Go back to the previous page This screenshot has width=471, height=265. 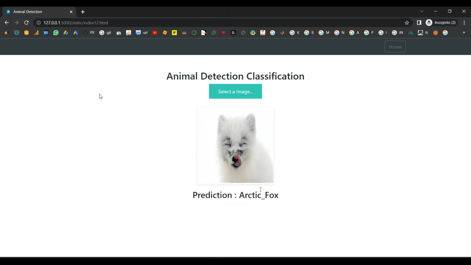(7, 23)
